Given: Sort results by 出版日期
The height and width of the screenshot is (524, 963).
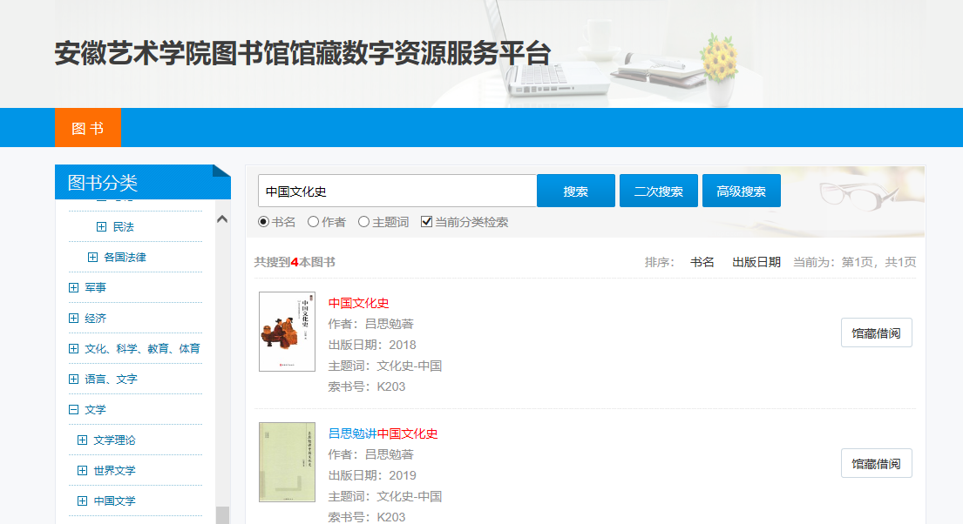Looking at the screenshot, I should click(x=756, y=262).
